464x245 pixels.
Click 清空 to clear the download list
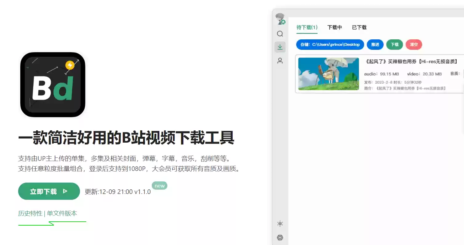(x=414, y=45)
